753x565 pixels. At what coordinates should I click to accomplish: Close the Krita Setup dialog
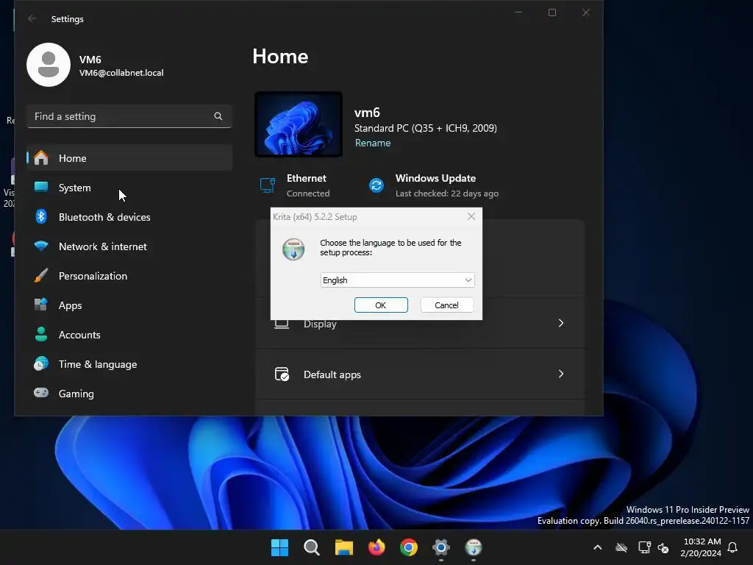pyautogui.click(x=471, y=217)
